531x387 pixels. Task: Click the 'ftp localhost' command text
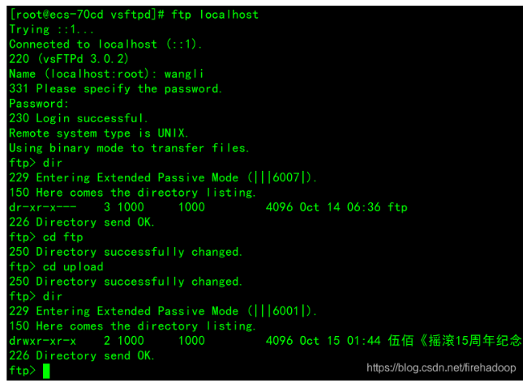coord(215,15)
